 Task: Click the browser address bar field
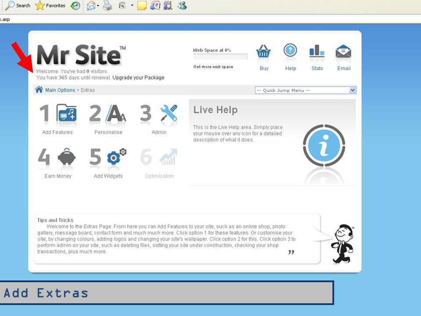[210, 19]
